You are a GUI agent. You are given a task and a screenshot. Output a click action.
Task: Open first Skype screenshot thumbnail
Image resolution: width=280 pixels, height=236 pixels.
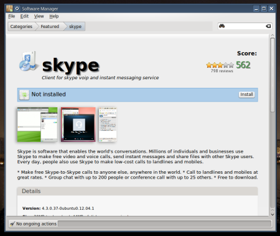click(x=37, y=125)
